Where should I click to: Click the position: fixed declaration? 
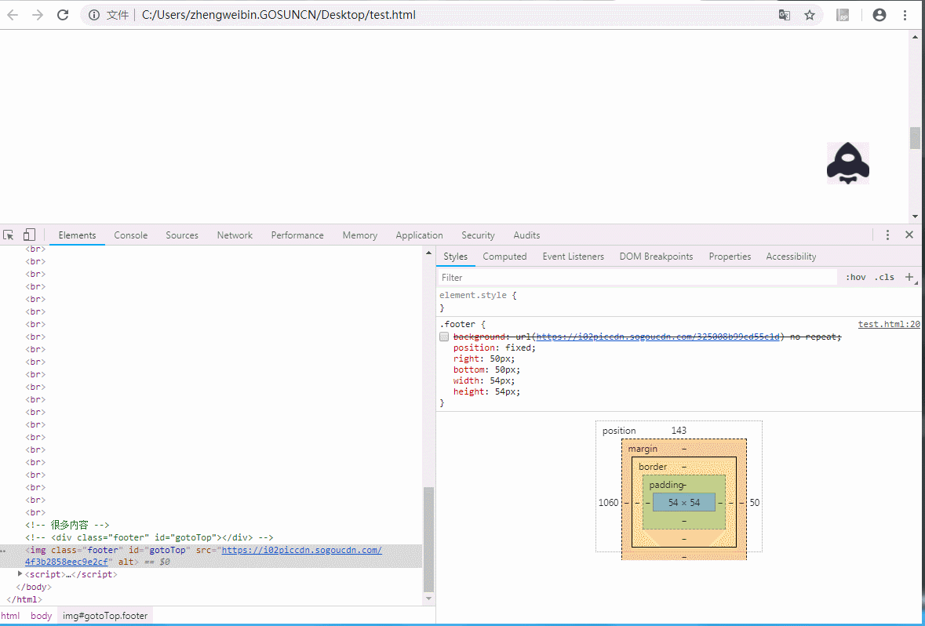pos(494,348)
